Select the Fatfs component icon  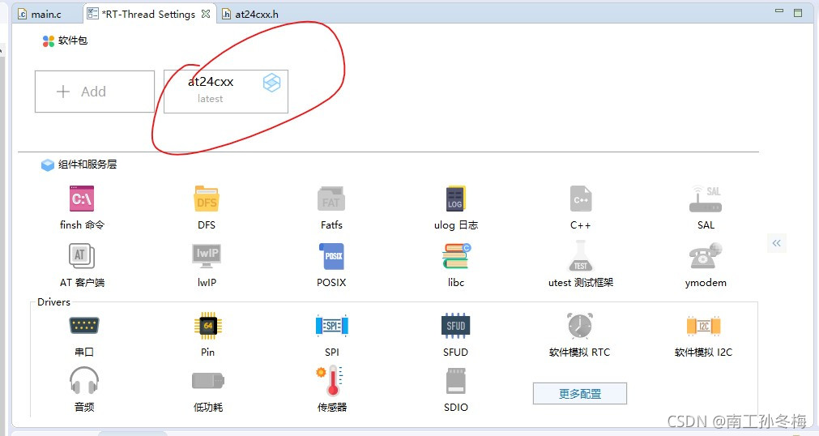point(331,199)
